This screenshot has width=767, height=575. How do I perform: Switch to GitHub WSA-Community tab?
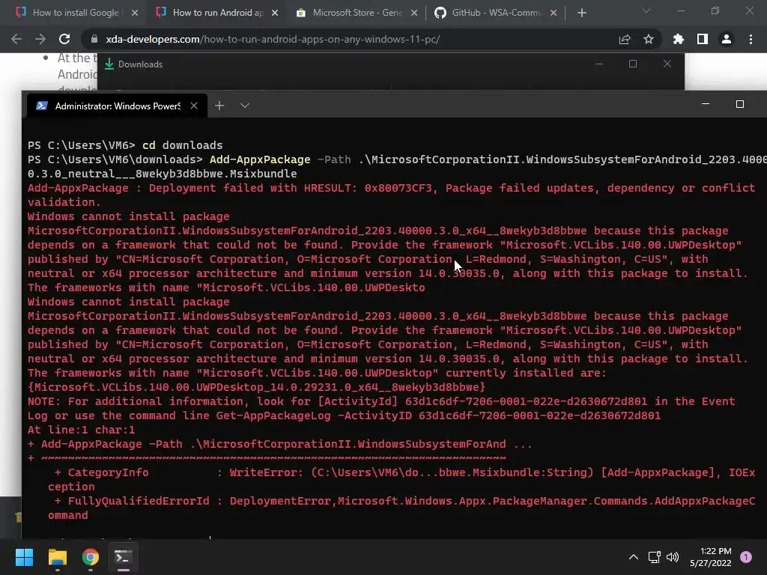point(496,13)
